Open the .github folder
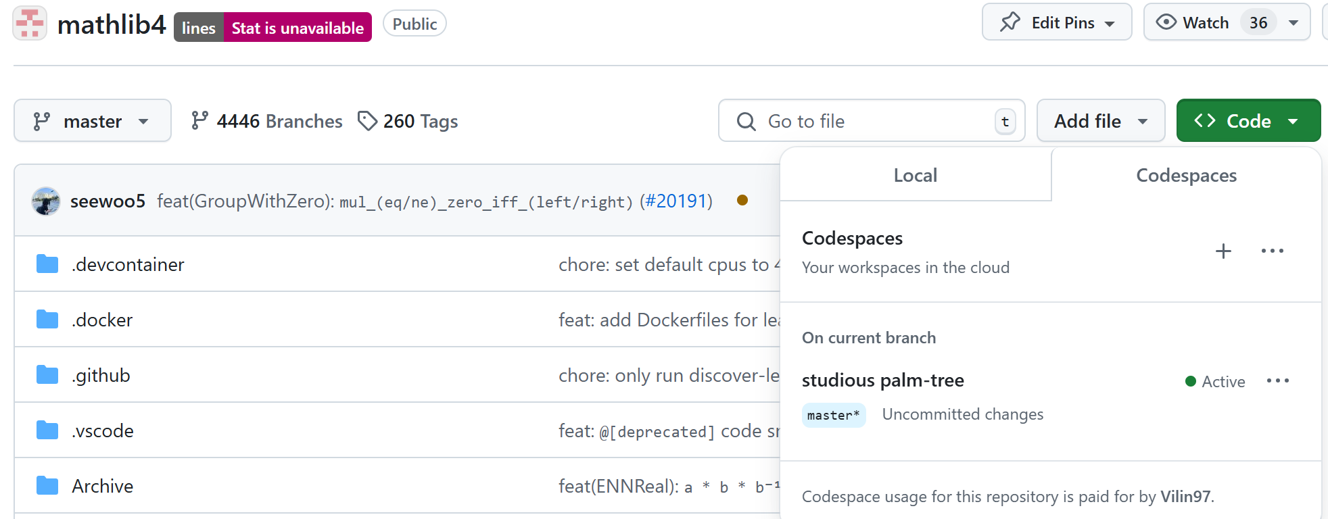The image size is (1328, 519). click(x=101, y=375)
